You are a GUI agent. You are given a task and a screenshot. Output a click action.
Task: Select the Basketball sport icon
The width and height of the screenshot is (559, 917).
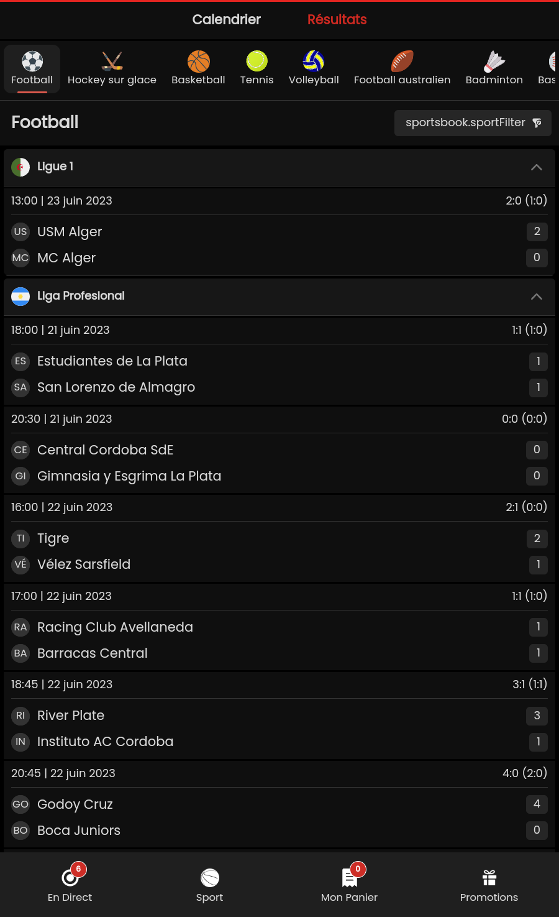[198, 62]
